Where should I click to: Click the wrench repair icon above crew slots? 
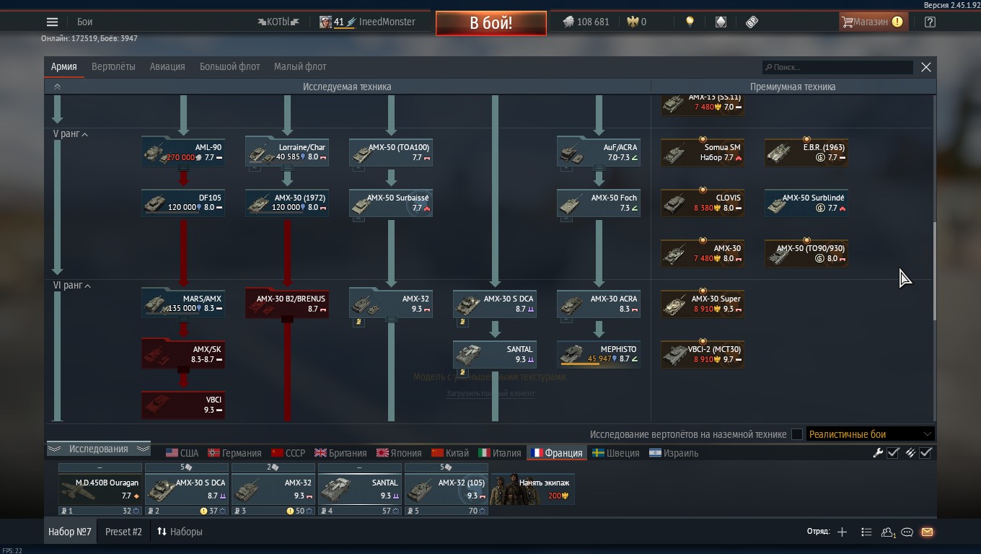[x=878, y=453]
